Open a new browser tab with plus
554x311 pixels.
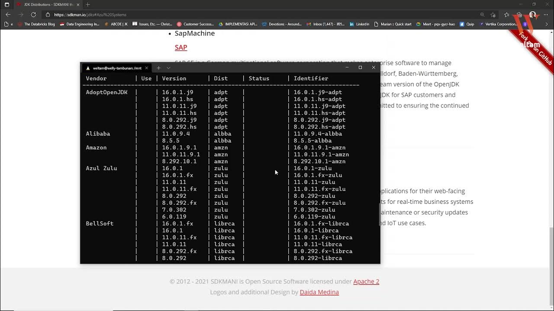(88, 4)
